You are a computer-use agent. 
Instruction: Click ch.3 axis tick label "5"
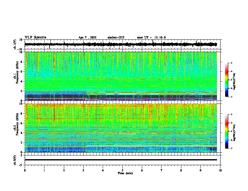(22, 155)
